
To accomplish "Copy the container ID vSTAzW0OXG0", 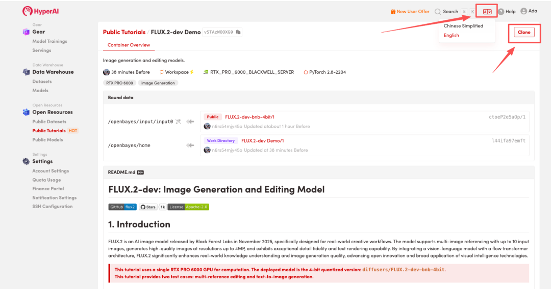I will pyautogui.click(x=238, y=32).
